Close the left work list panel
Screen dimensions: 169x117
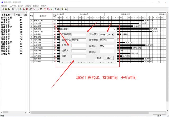tap(26, 12)
